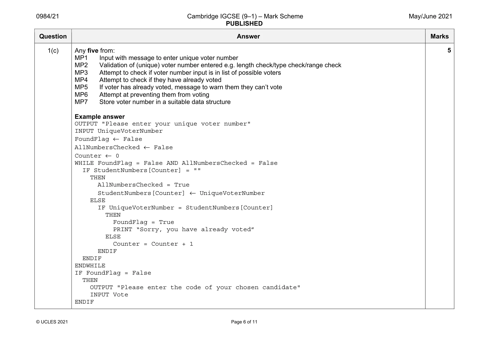Click "IF UniqueVoterNumber = StudentNumbers[Counter]" line
The image size is (489, 346).
point(185,208)
